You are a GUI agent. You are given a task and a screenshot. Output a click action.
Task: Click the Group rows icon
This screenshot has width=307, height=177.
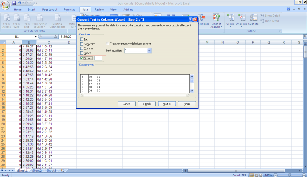tap(230, 17)
